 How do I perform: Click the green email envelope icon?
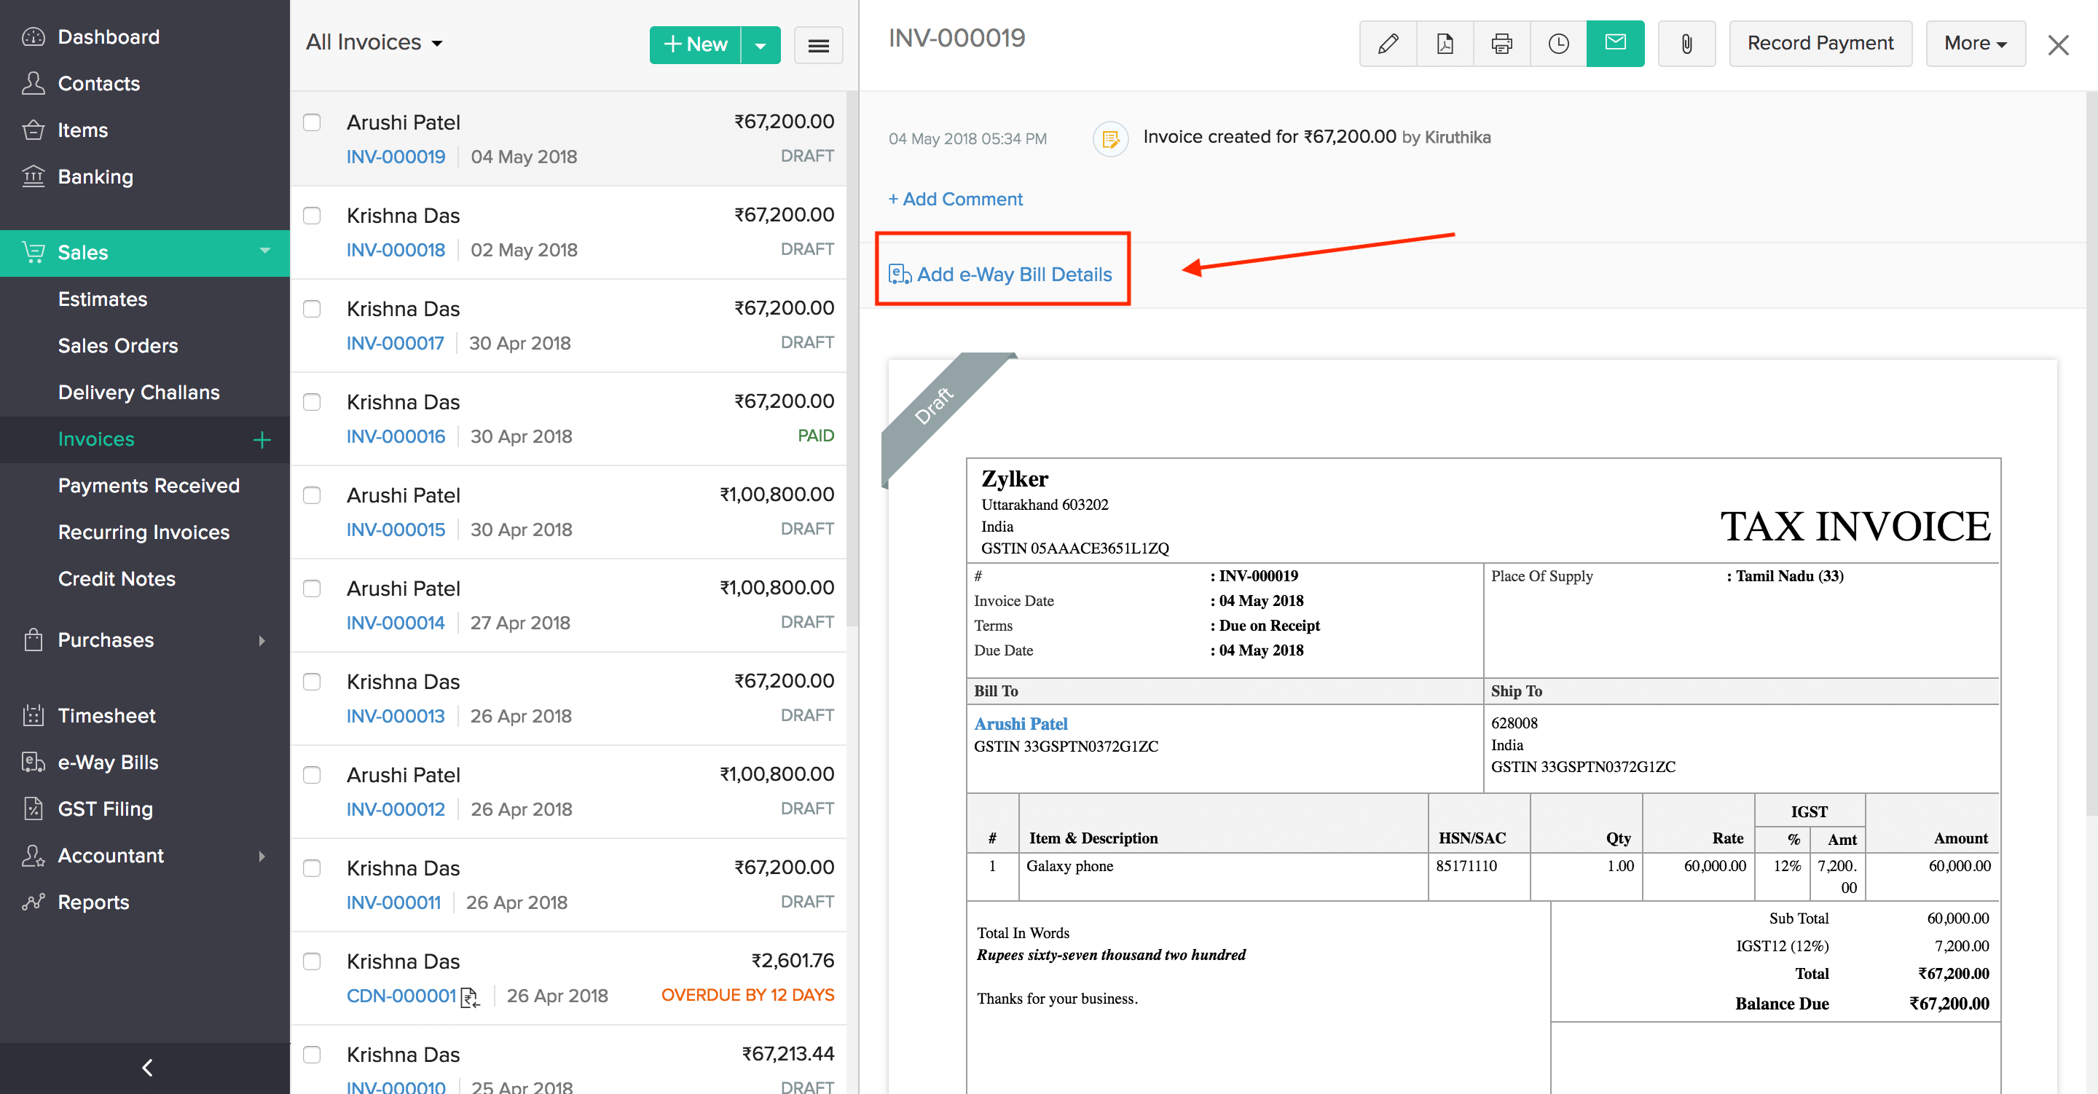[1615, 44]
